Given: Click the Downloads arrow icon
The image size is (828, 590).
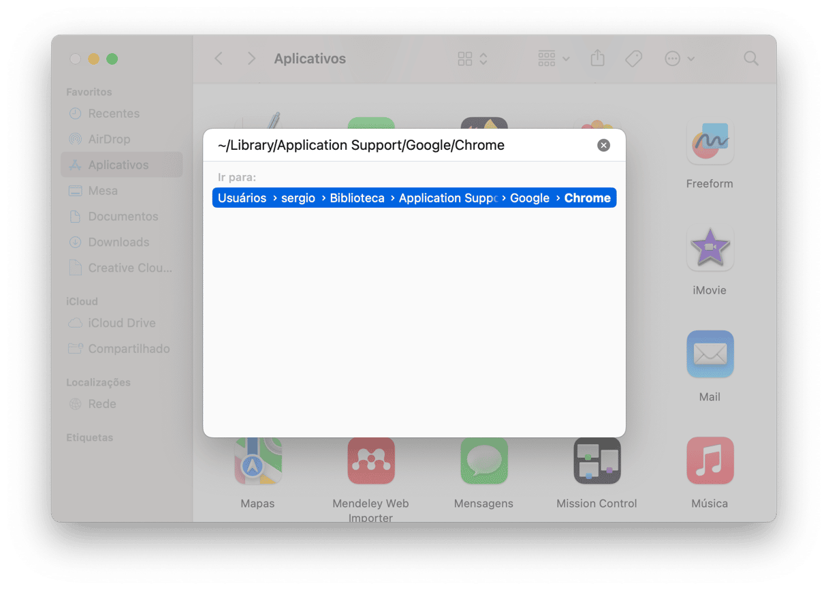Looking at the screenshot, I should [x=75, y=242].
